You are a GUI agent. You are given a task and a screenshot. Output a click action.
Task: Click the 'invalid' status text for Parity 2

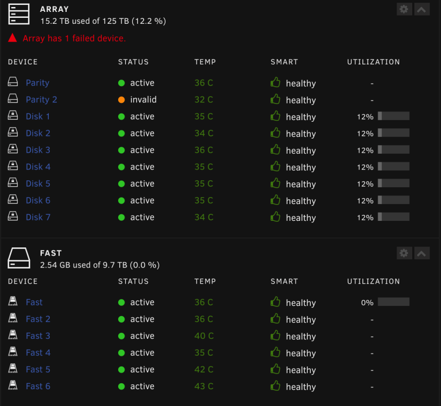144,100
